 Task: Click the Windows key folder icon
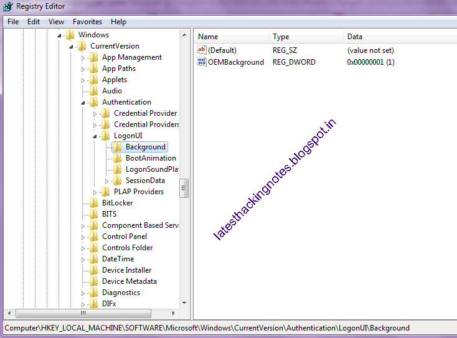coord(70,35)
